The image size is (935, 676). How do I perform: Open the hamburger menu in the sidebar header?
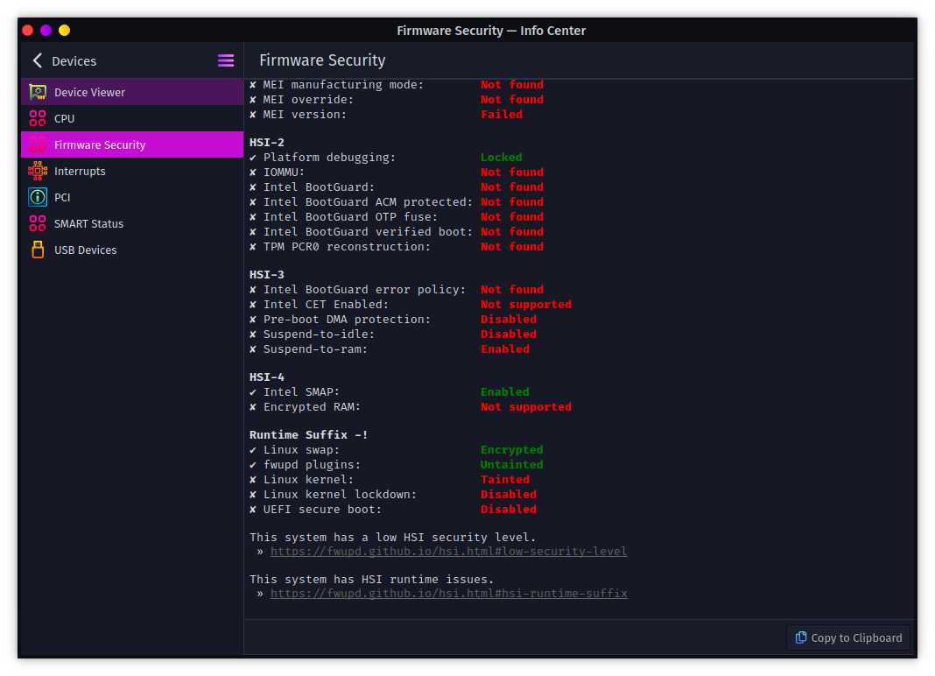point(225,60)
